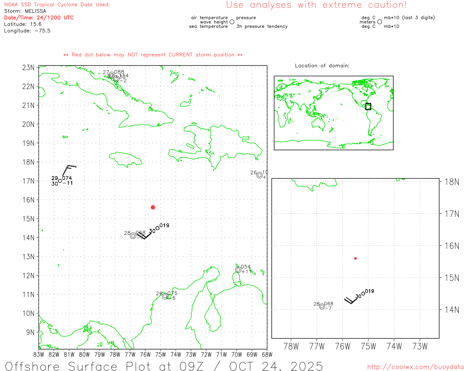This screenshot has height=371, width=464.
Task: Click the '20N' latitude label on the main map
Action: [28, 124]
